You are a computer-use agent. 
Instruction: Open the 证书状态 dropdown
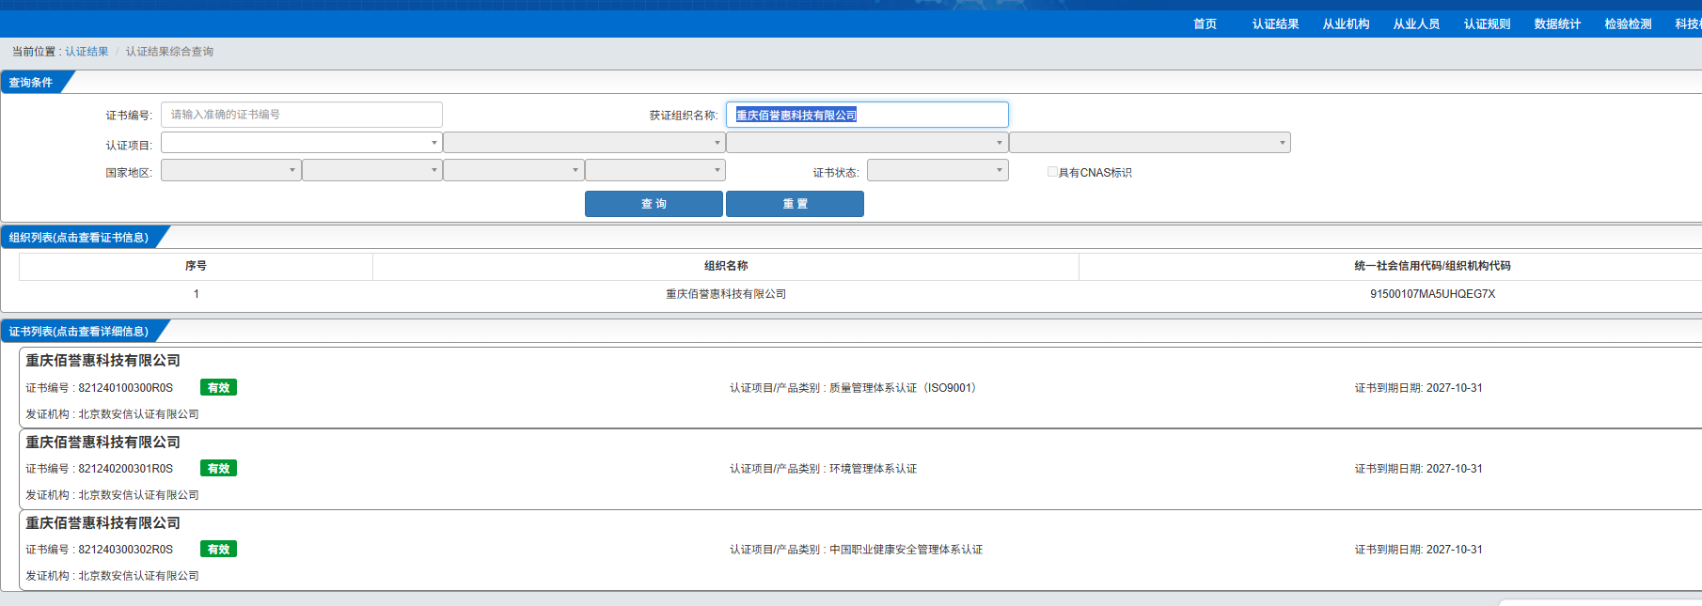[x=938, y=170]
